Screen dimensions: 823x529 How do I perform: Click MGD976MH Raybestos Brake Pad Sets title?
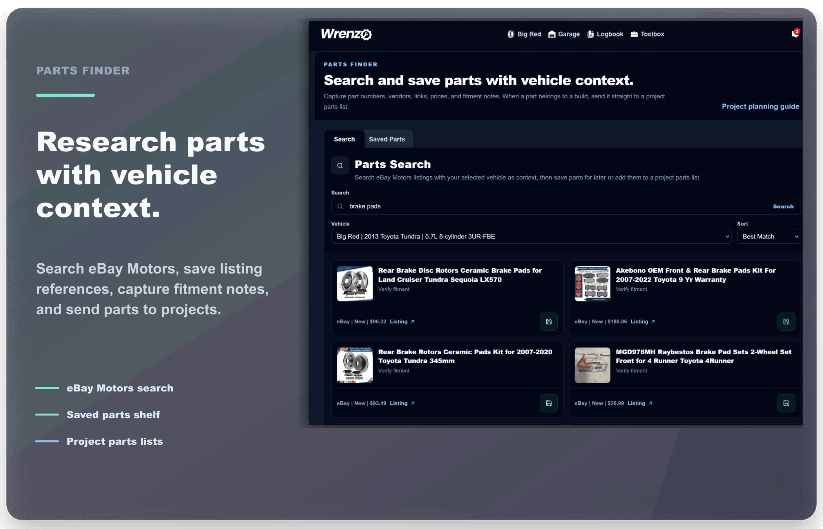(703, 357)
